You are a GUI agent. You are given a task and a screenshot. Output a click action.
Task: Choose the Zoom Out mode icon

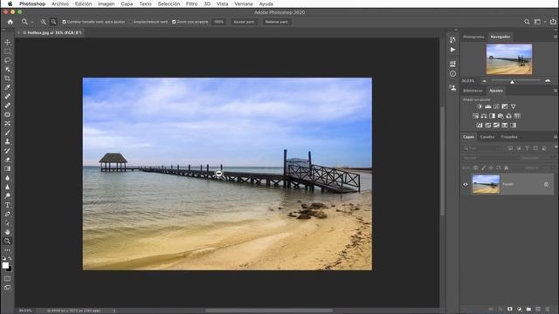(x=53, y=22)
